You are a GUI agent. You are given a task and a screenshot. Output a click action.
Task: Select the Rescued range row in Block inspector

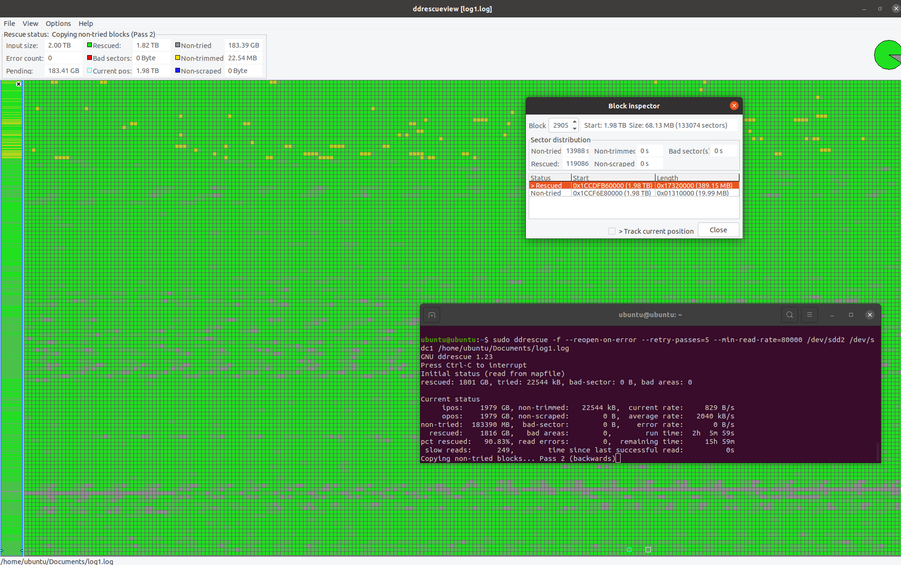[613, 185]
